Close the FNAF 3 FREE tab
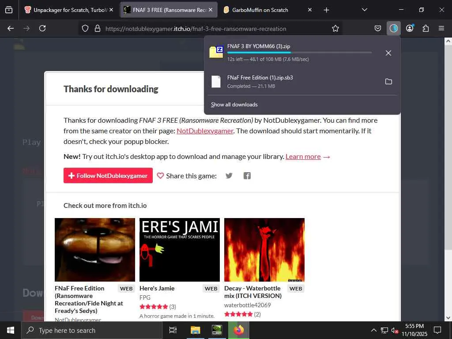 point(211,10)
